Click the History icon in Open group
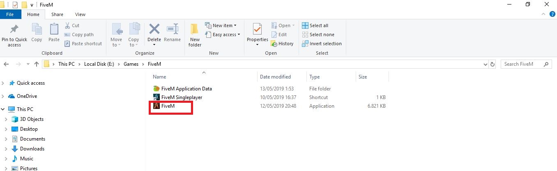Image resolution: width=557 pixels, height=171 pixels. coord(274,44)
